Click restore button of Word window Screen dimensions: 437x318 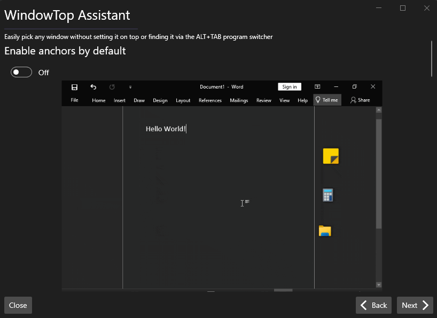(x=355, y=86)
